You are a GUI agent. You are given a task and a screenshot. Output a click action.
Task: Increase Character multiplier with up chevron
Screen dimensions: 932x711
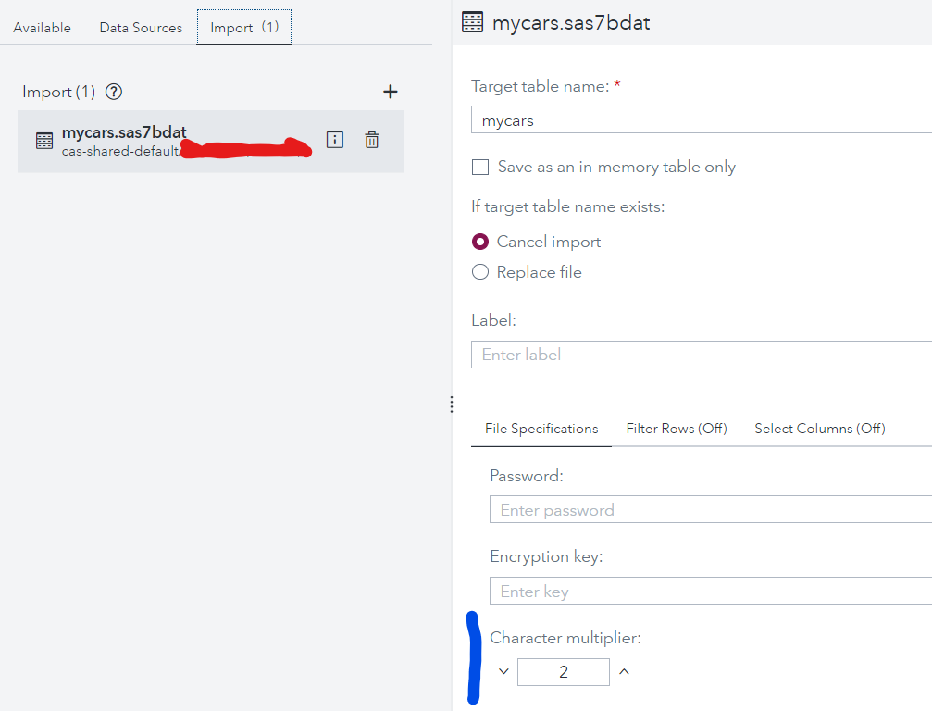(625, 671)
